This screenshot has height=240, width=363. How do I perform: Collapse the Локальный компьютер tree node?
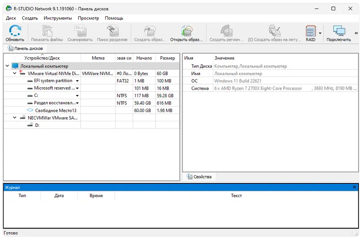7,66
